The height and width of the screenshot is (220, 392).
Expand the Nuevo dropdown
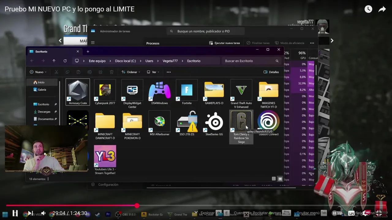[x=38, y=72]
